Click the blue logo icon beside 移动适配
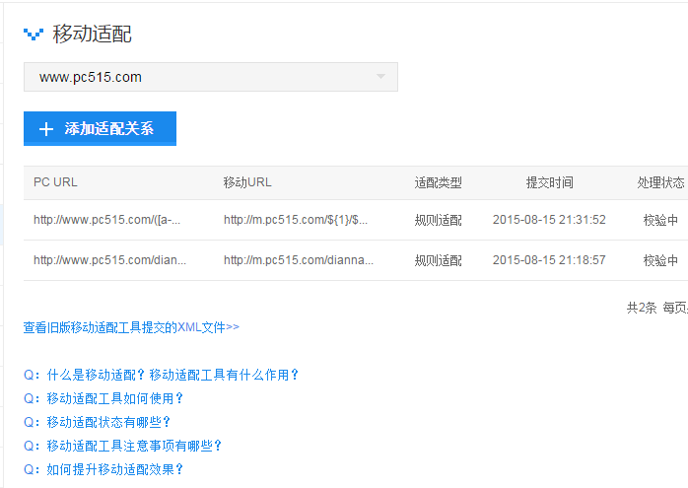This screenshot has width=688, height=488. (34, 35)
